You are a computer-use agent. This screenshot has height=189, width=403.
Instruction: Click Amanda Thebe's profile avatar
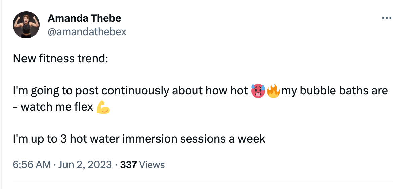pos(26,26)
